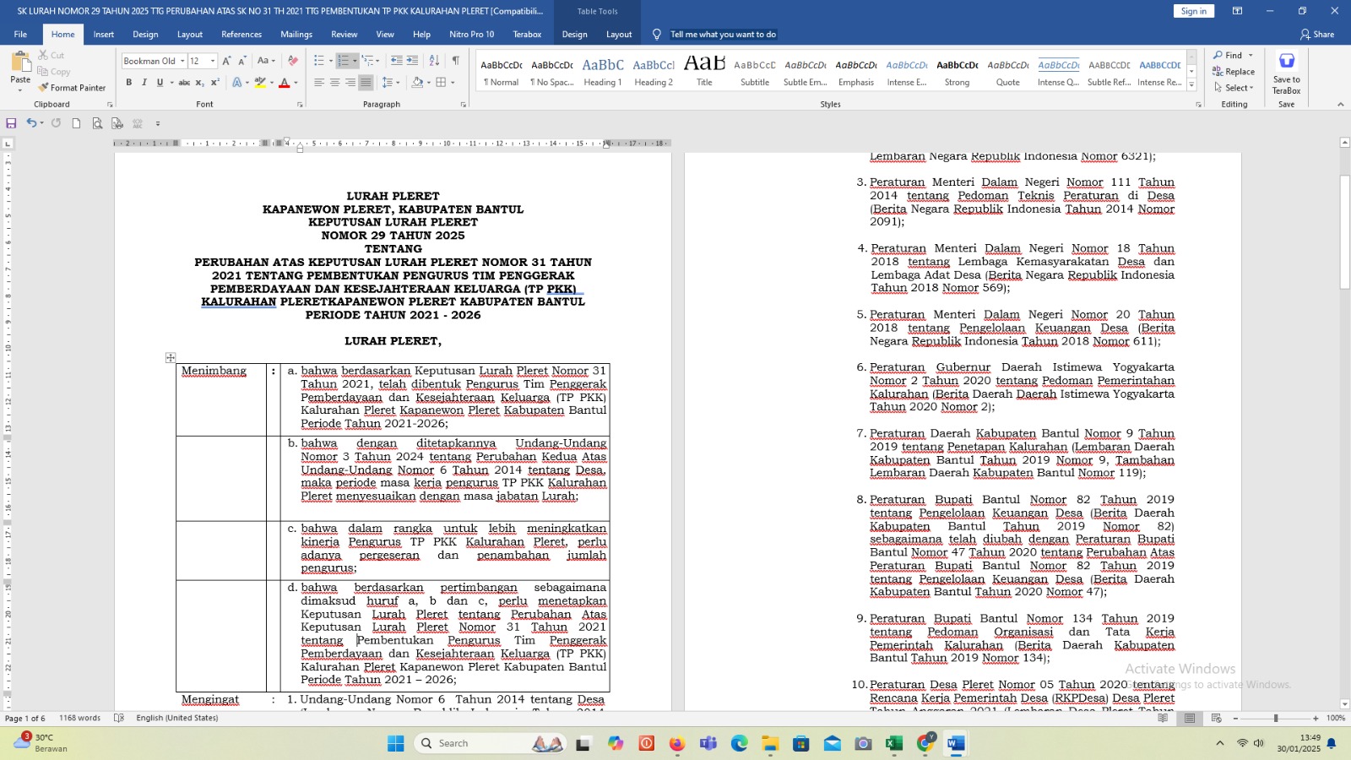Open Print Preview from quick access toolbar
Image resolution: width=1351 pixels, height=760 pixels.
(97, 123)
